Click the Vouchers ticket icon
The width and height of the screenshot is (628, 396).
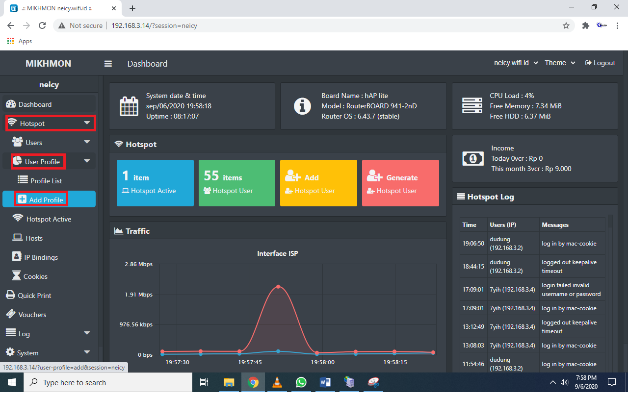[10, 314]
